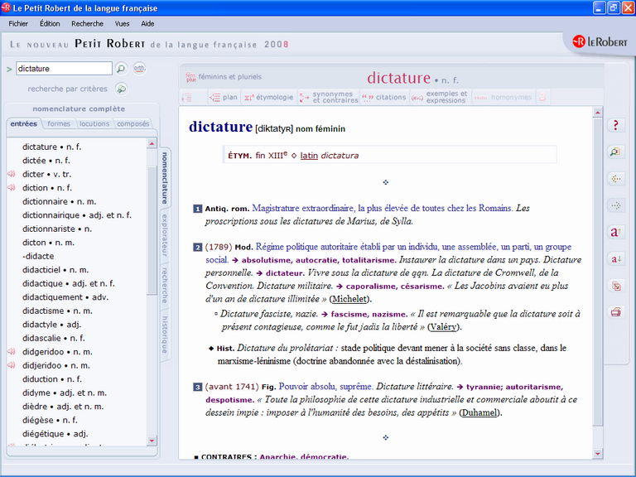Click the homonymes toolbar button
Screen dimensions: 636x477
tap(503, 98)
